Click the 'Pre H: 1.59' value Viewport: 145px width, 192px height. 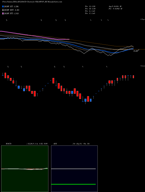tap(90, 9)
